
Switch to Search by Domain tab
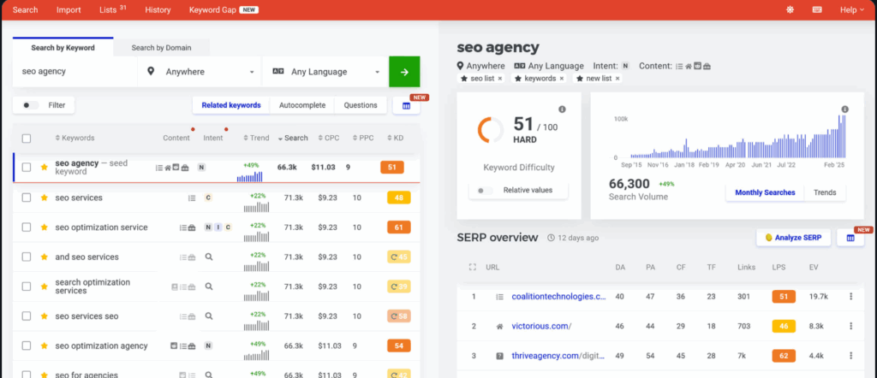tap(161, 48)
